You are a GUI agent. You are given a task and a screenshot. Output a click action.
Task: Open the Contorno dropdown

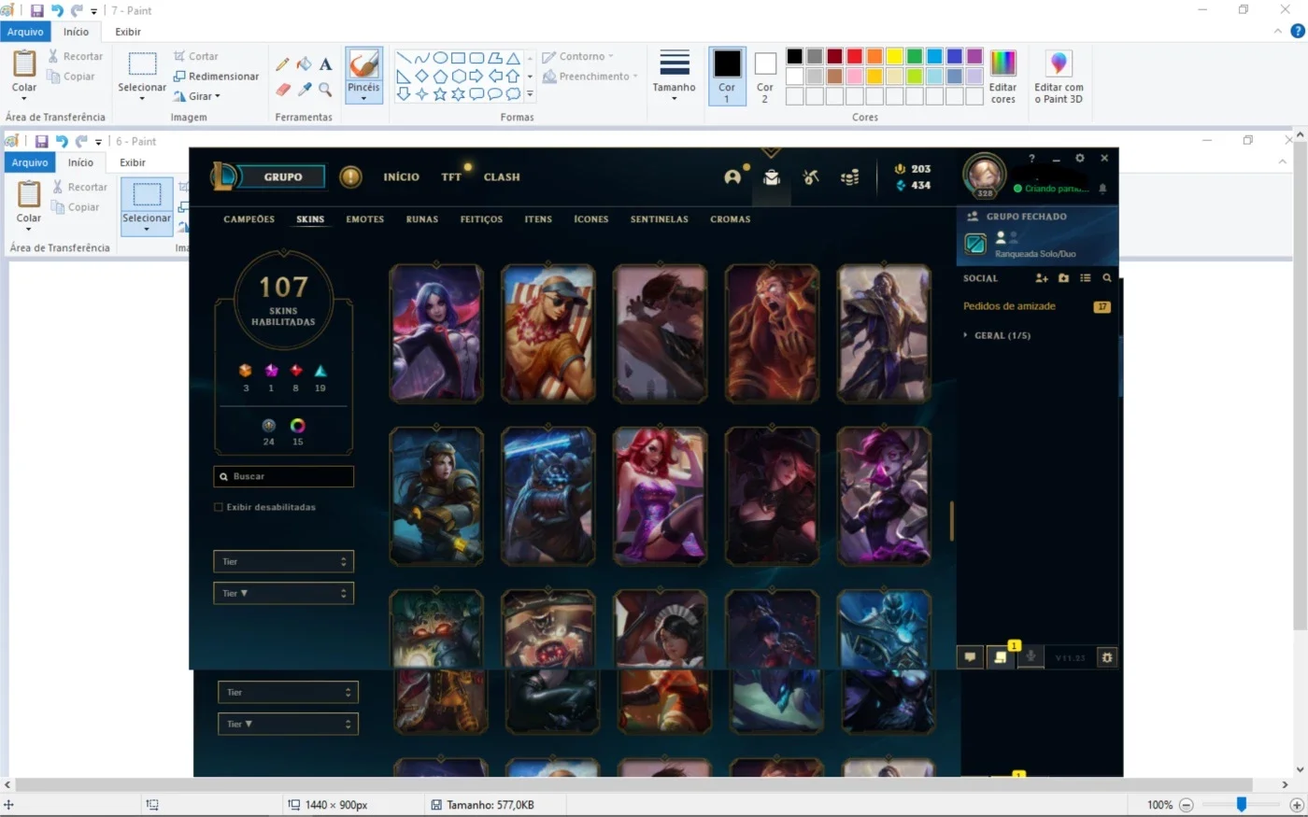[x=578, y=57]
